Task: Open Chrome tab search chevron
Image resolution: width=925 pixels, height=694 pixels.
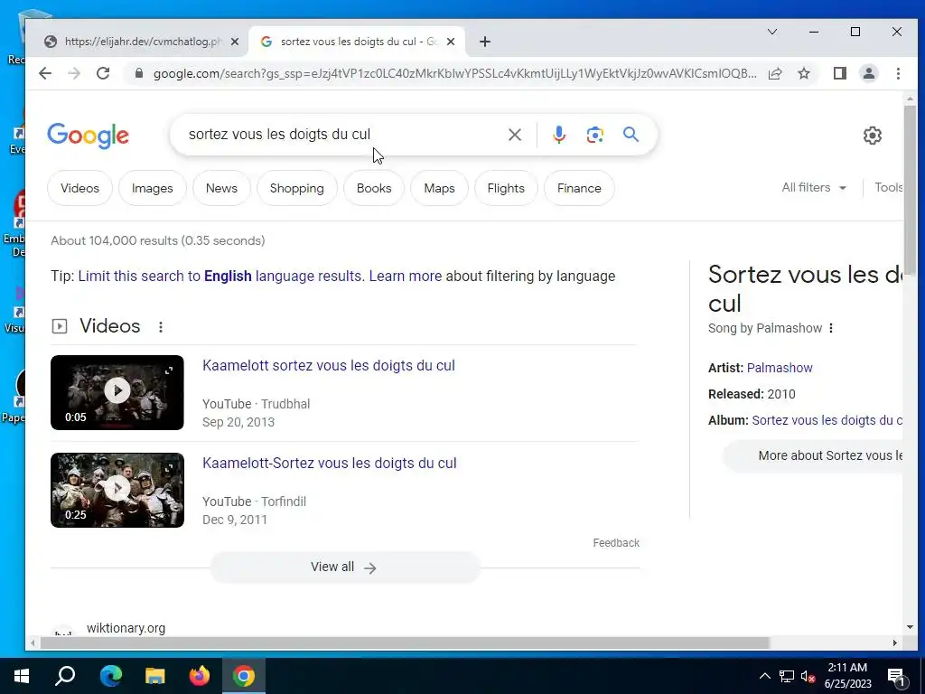Action: (771, 32)
